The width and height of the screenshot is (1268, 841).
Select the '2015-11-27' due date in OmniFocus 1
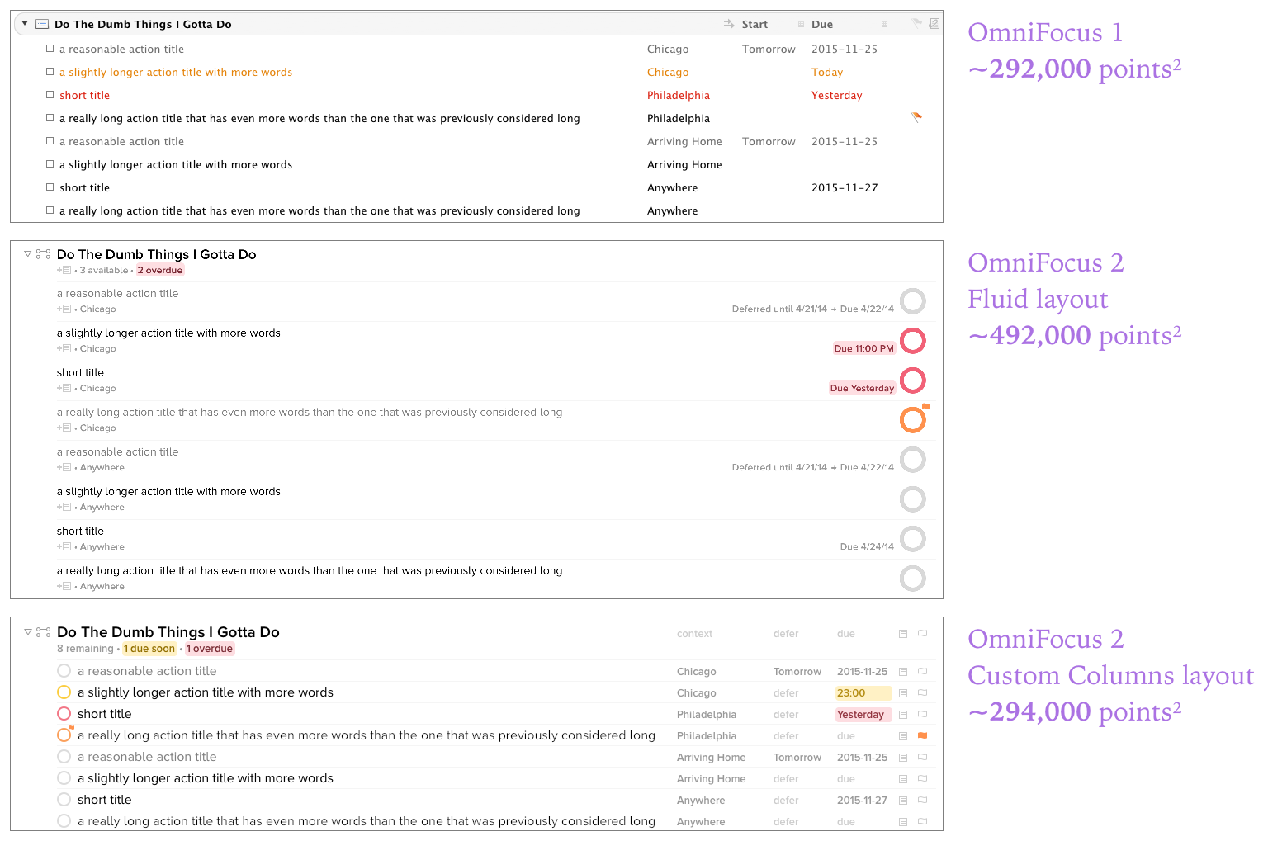(845, 187)
